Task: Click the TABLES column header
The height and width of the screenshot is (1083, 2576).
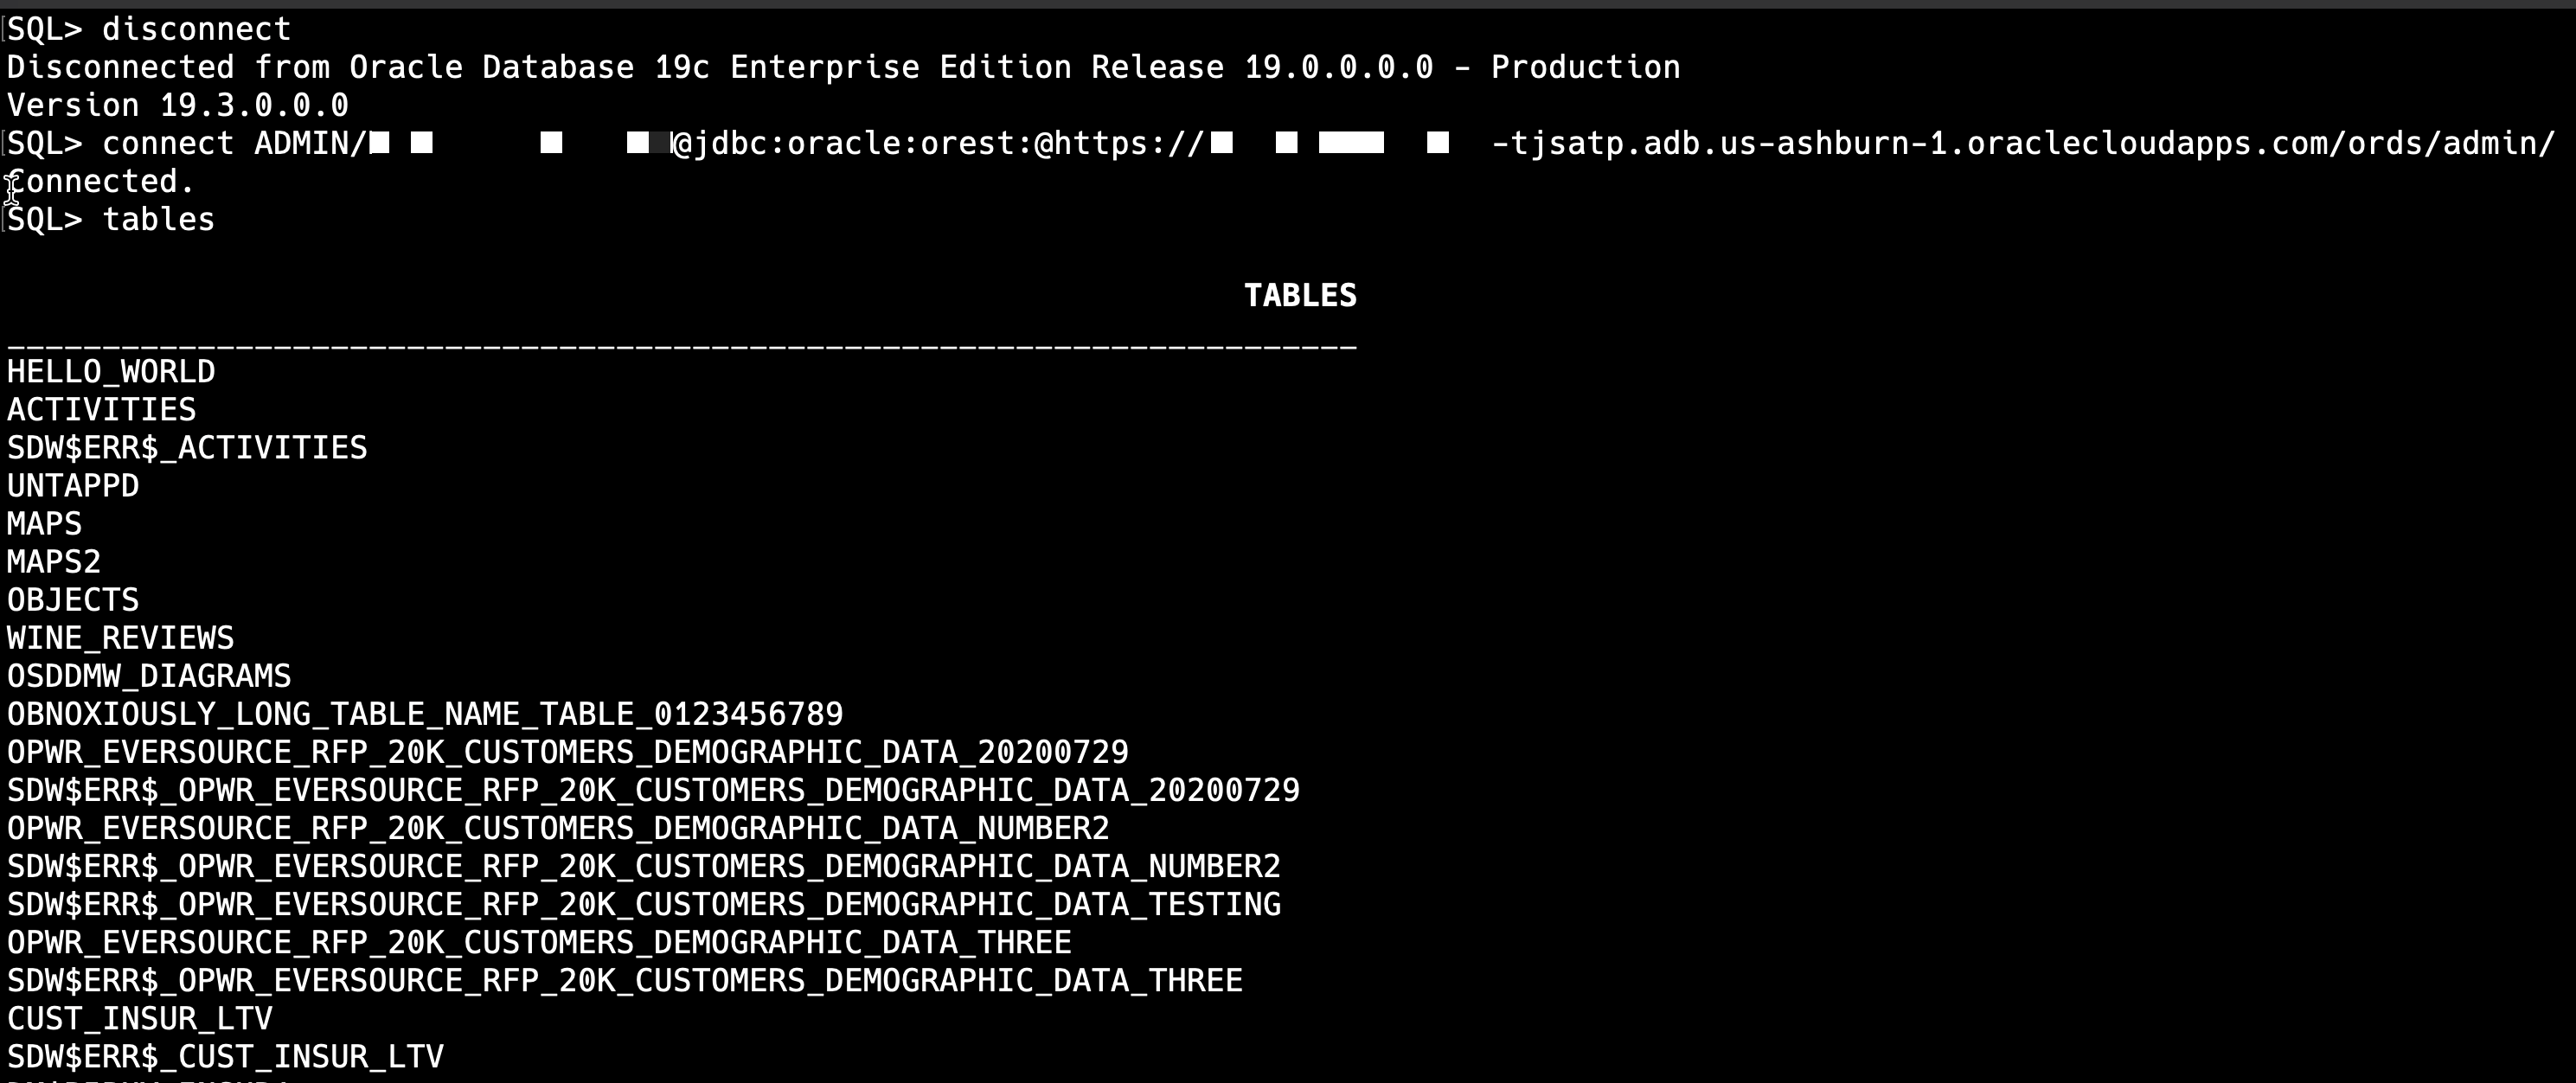Action: click(1300, 295)
